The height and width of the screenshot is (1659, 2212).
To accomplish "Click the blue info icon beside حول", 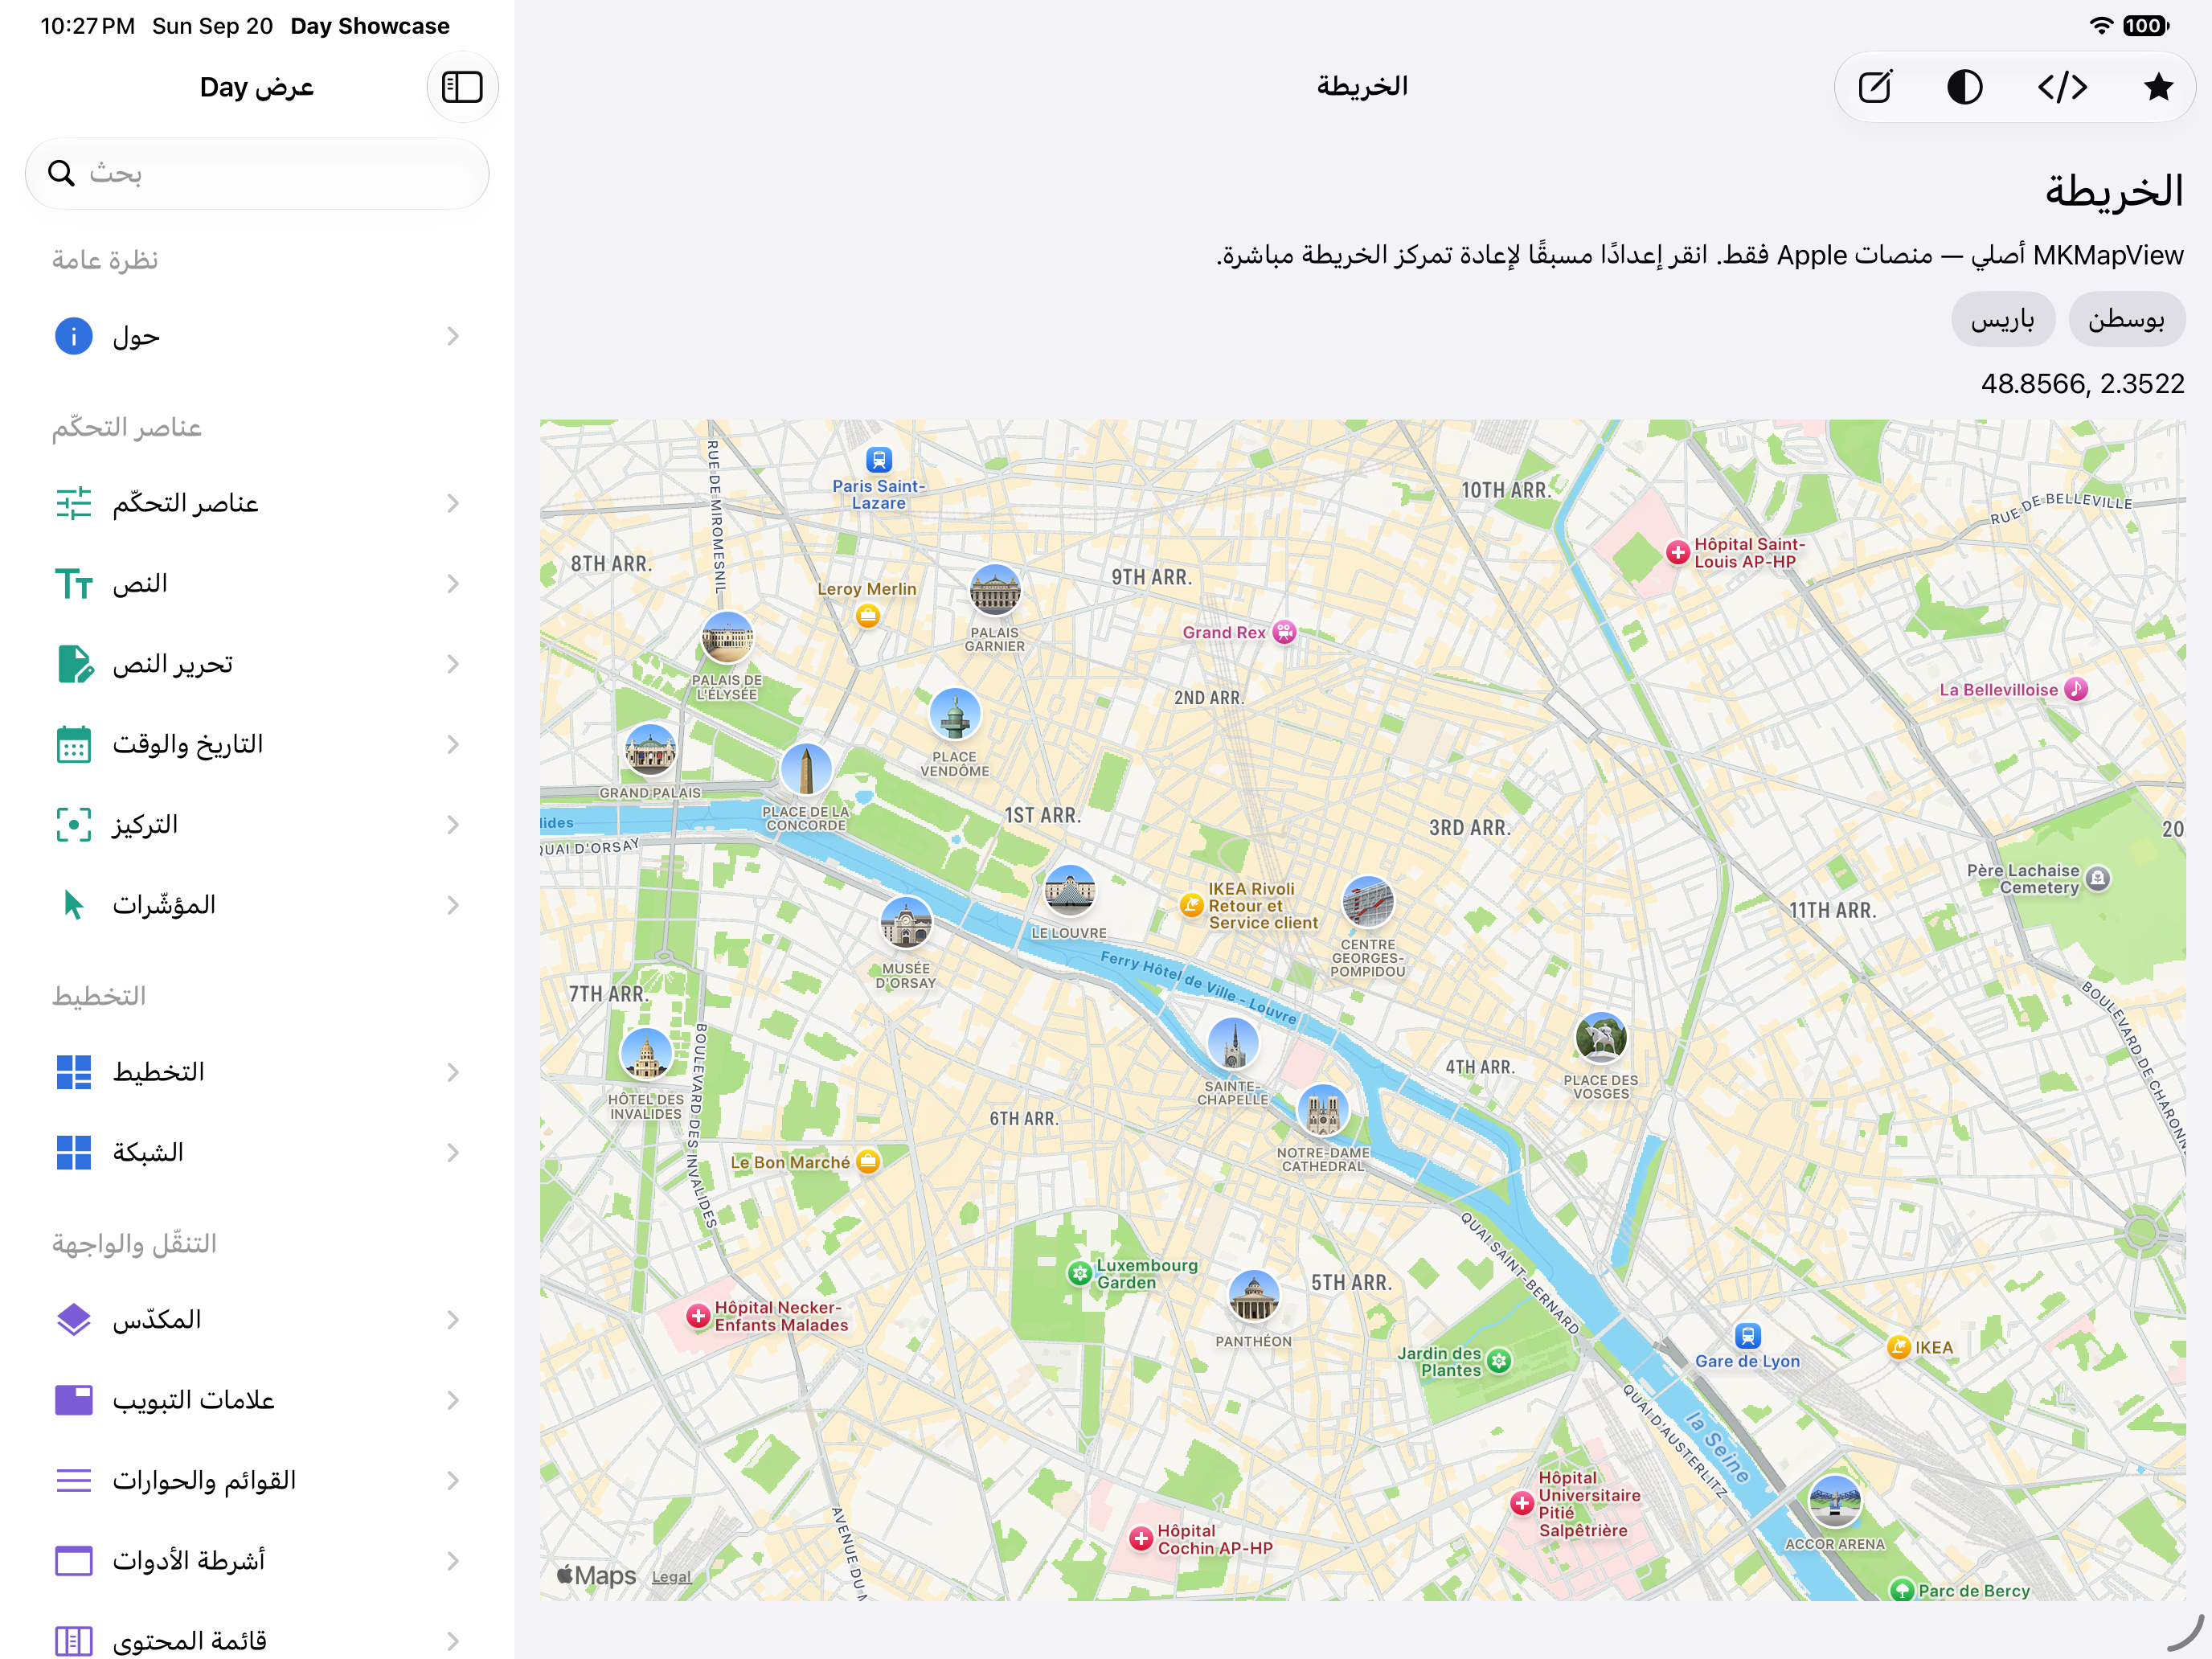I will pyautogui.click(x=74, y=336).
